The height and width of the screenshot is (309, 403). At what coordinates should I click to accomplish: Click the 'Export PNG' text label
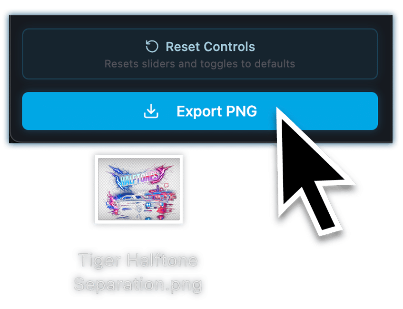tap(216, 111)
